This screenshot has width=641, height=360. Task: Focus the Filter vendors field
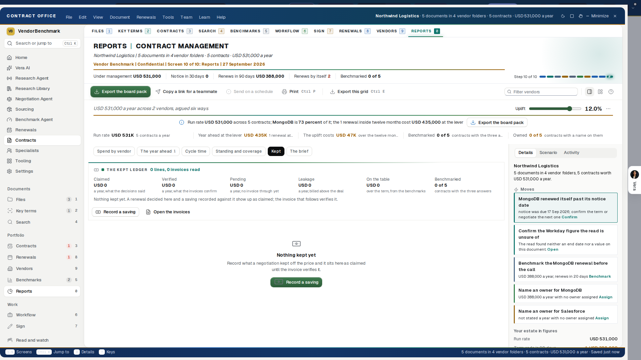coord(541,92)
